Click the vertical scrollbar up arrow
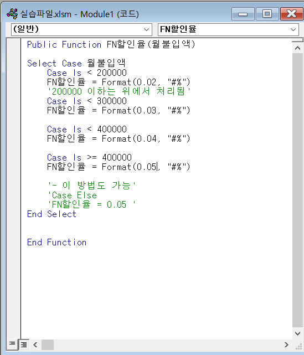Viewport: 304px width, 355px height. [297, 48]
